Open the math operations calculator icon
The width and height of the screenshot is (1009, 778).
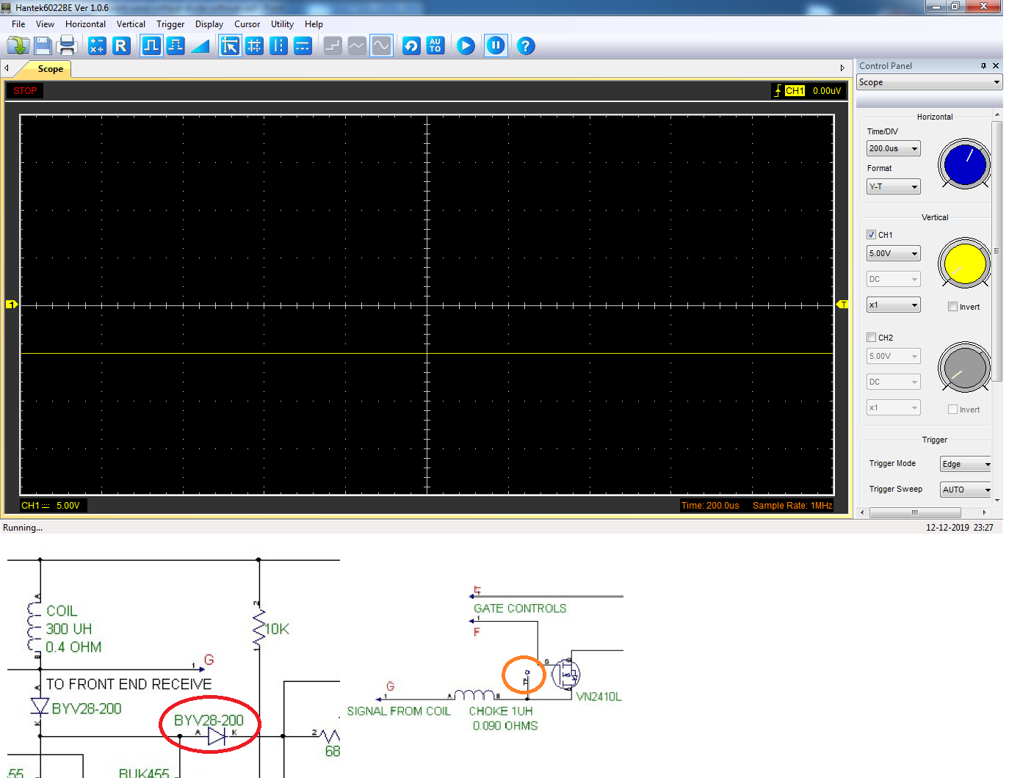click(97, 46)
